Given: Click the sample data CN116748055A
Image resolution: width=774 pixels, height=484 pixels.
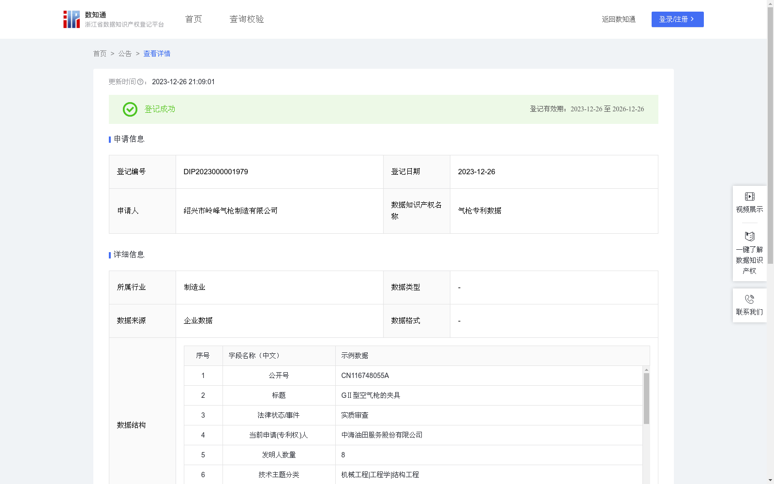Looking at the screenshot, I should 365,376.
